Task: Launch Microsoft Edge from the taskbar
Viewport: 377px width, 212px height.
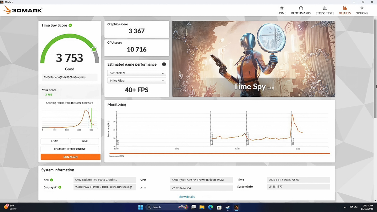Action: coord(210,207)
